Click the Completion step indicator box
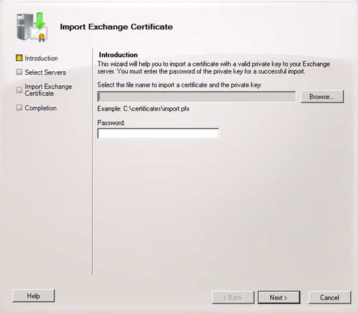The height and width of the screenshot is (313, 358). [x=19, y=108]
